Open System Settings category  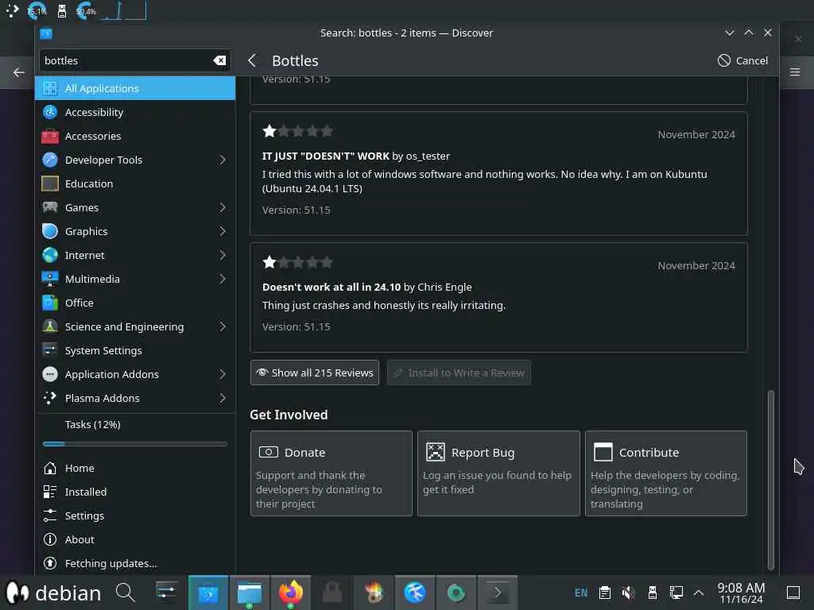(x=135, y=350)
